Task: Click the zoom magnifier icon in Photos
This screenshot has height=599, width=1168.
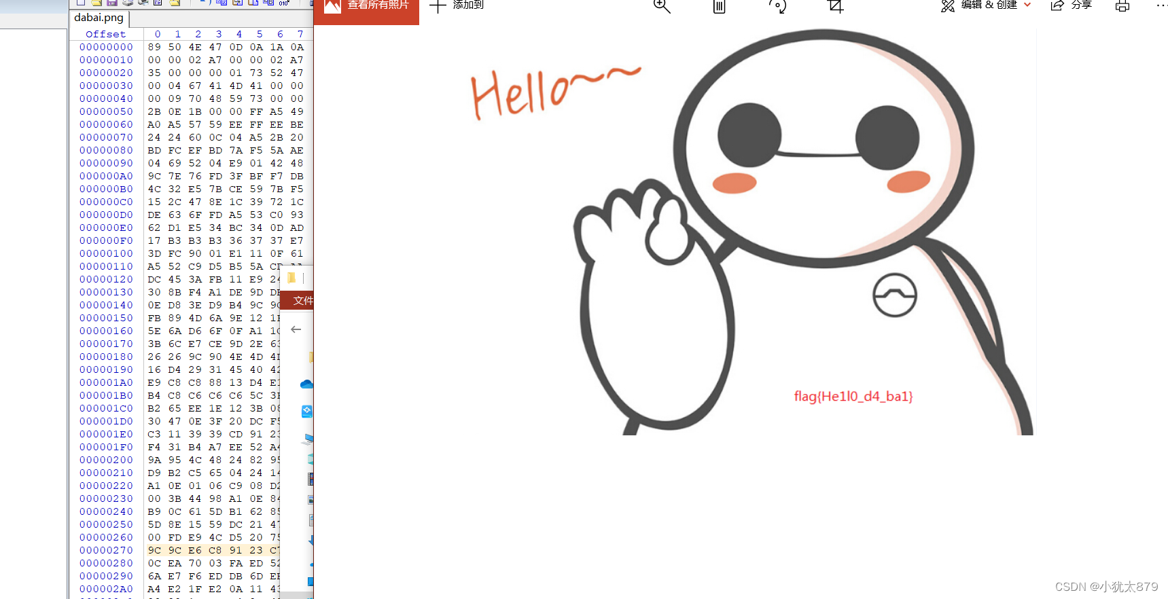Action: coord(662,6)
